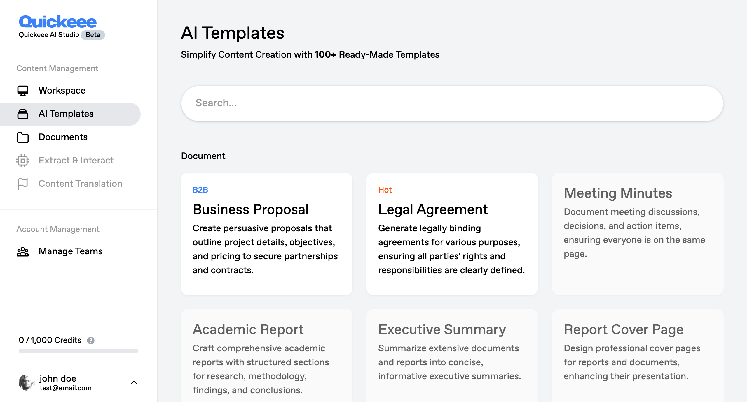Click the Content Translation flag icon

pos(23,184)
